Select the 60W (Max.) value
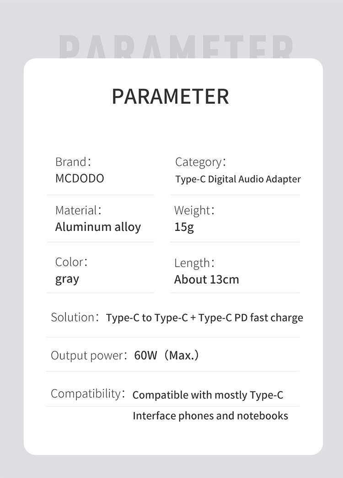Image resolution: width=343 pixels, height=478 pixels. click(166, 355)
